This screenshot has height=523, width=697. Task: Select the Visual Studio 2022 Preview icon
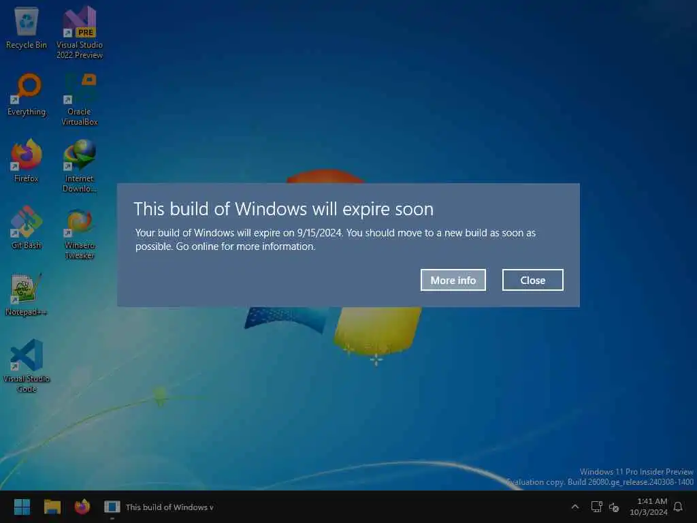click(80, 33)
